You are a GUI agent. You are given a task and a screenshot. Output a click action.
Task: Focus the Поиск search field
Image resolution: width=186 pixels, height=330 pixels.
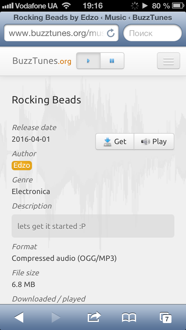pos(153,33)
